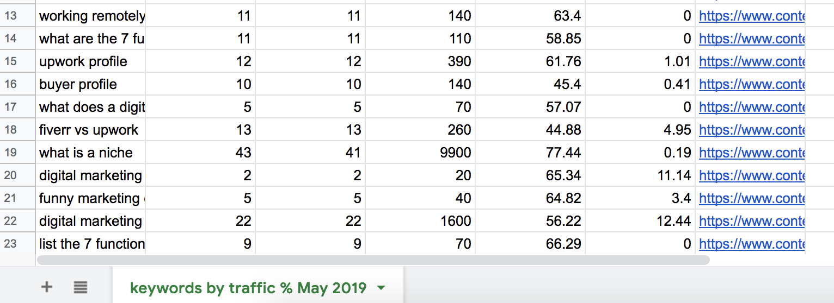Select the cell containing upwork profile
This screenshot has height=303, width=834.
point(91,61)
